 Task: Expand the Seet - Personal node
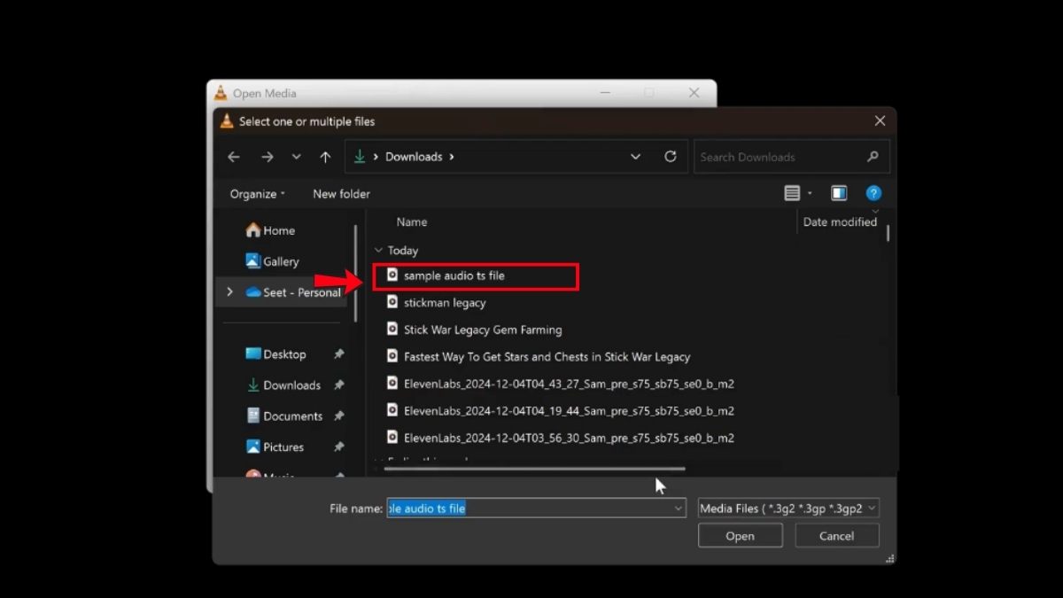coord(229,291)
